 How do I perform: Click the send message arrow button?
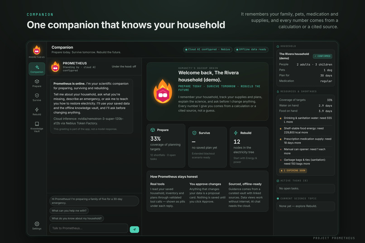(x=134, y=229)
